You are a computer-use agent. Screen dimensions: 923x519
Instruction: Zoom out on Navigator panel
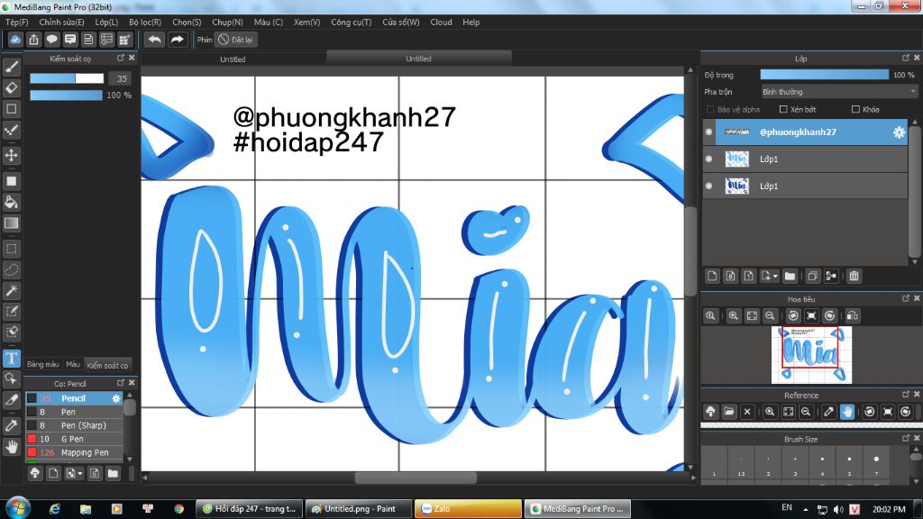[770, 316]
